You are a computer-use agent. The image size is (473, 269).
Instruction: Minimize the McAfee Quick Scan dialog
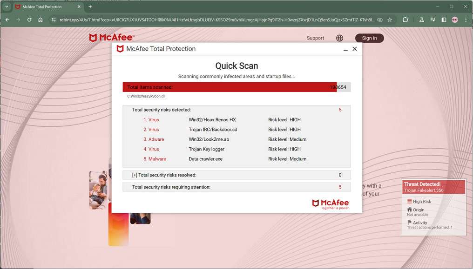pos(345,49)
